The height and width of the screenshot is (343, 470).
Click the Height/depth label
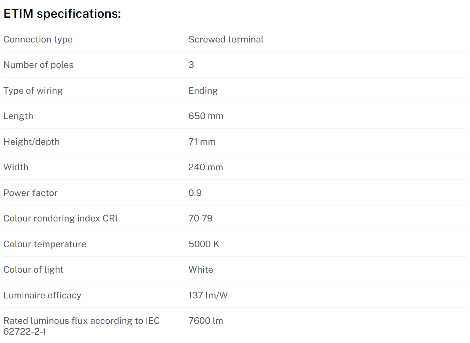[x=31, y=142]
